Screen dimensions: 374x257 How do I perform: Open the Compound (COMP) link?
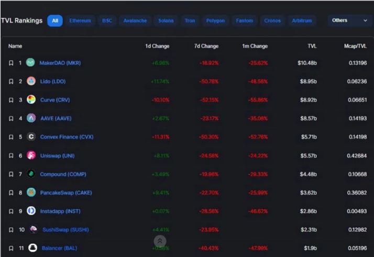tap(63, 174)
